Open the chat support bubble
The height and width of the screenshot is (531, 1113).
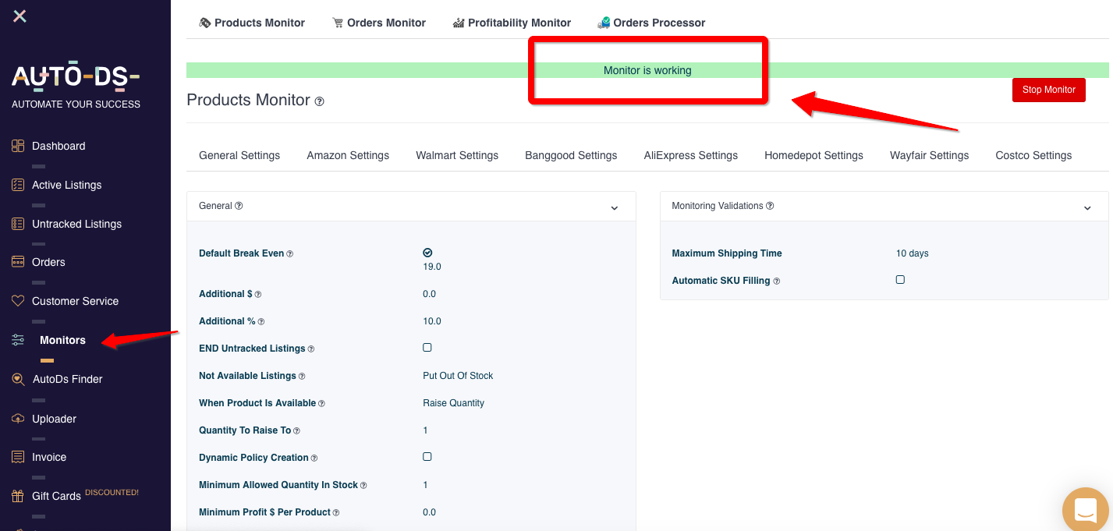coord(1086,510)
